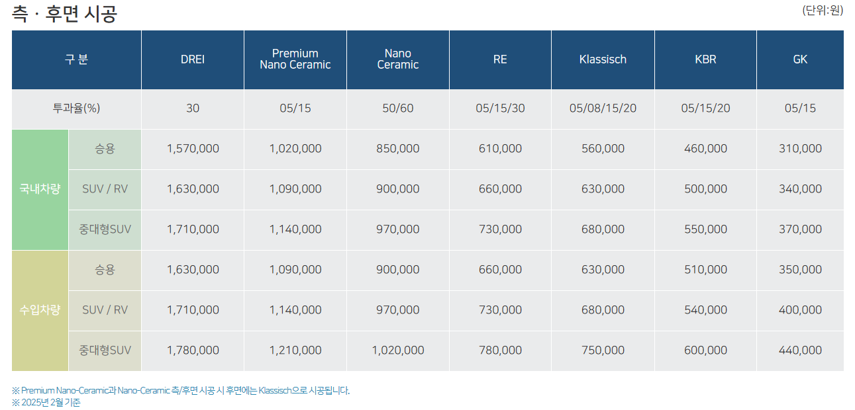Click '중대형SUV' under 수입차량
Screen dimensions: 855x410
pos(105,350)
